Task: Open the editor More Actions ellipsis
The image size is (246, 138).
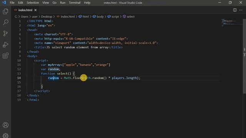Action: coord(241,10)
